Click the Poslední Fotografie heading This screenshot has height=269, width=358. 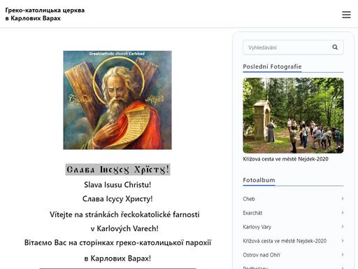tap(272, 67)
